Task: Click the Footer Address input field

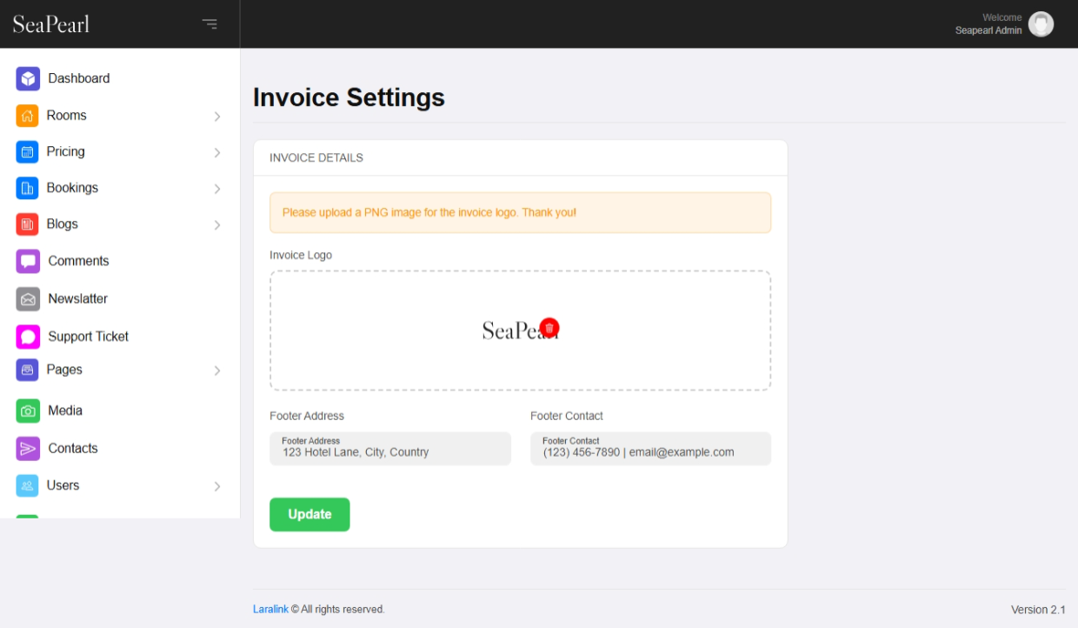Action: pyautogui.click(x=390, y=450)
